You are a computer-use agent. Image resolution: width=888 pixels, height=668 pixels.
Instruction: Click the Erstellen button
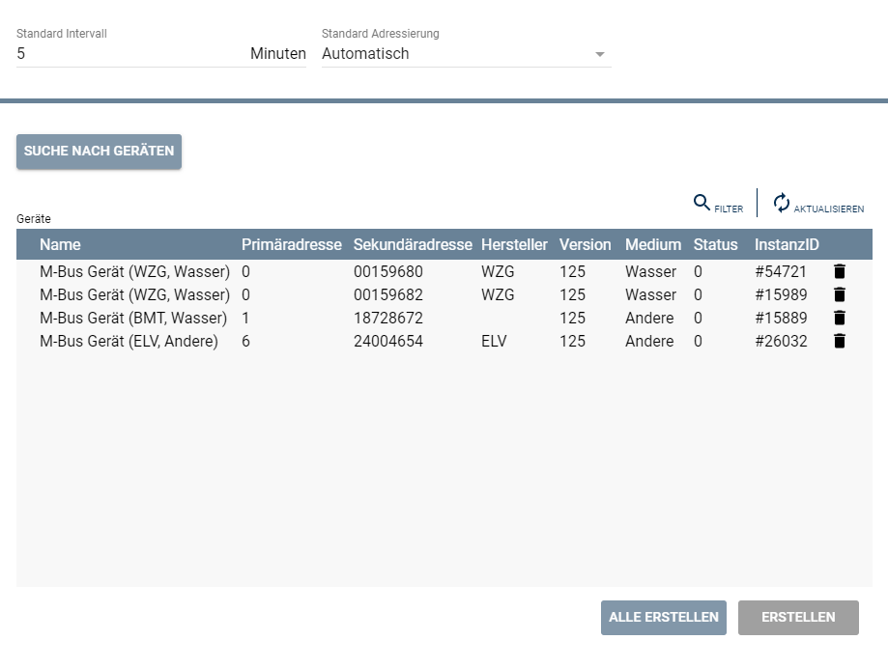click(x=798, y=618)
